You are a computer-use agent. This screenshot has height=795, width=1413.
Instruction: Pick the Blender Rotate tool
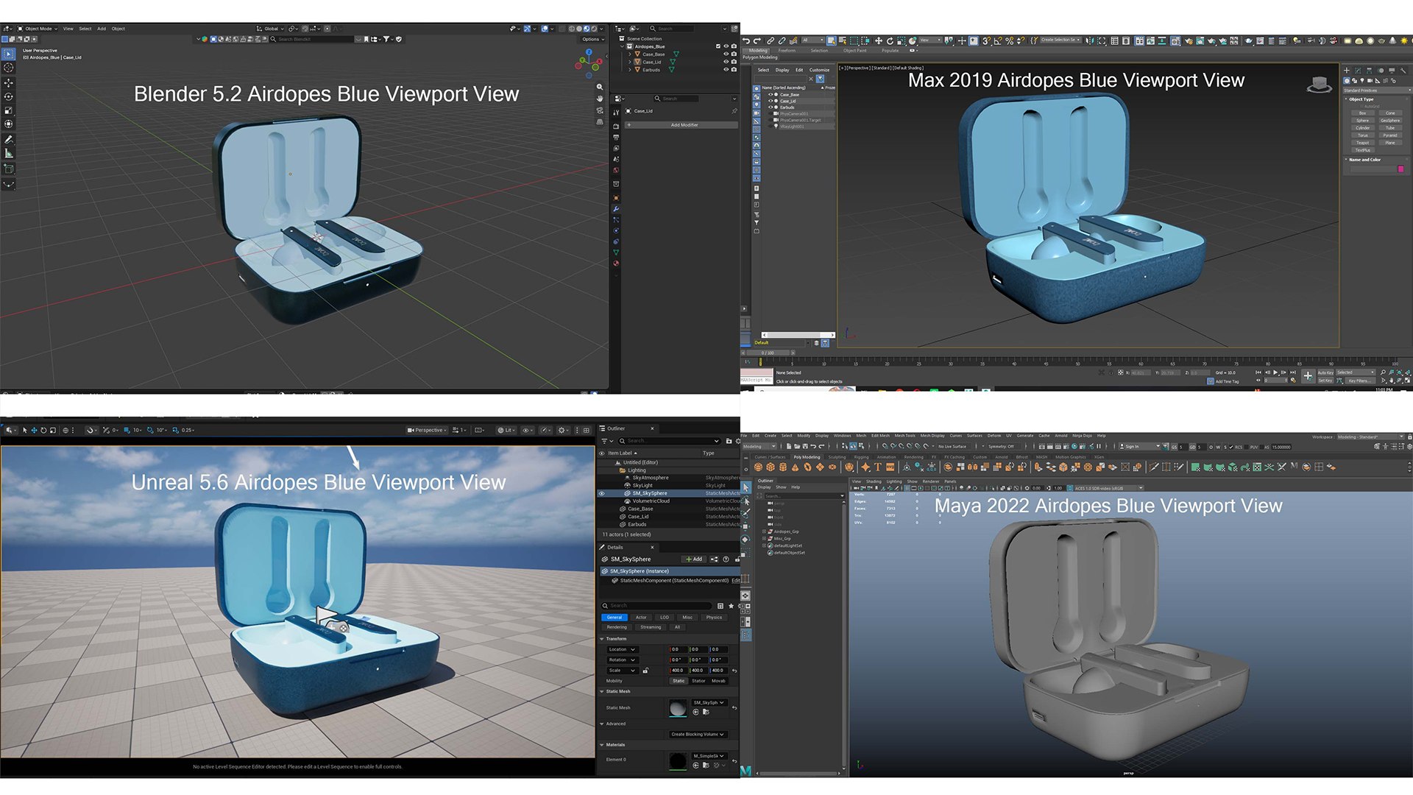pos(9,96)
